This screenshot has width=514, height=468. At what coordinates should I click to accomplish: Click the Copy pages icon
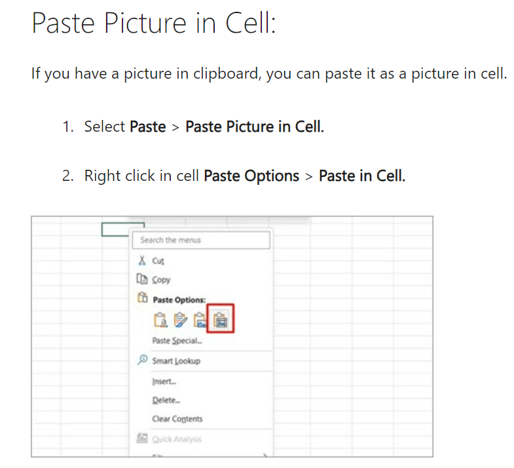pos(141,279)
